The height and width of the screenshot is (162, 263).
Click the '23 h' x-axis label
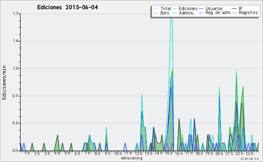click(249, 153)
